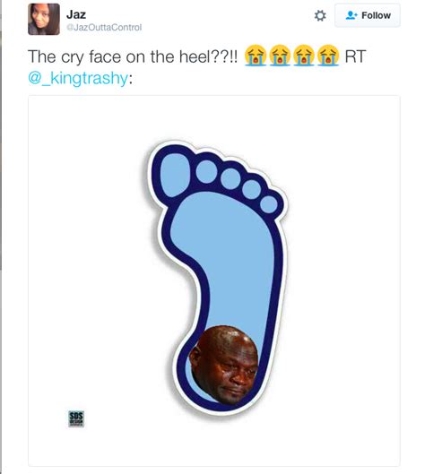The height and width of the screenshot is (474, 425).
Task: Open the @JazOuttaControl handle link
Action: [x=104, y=28]
